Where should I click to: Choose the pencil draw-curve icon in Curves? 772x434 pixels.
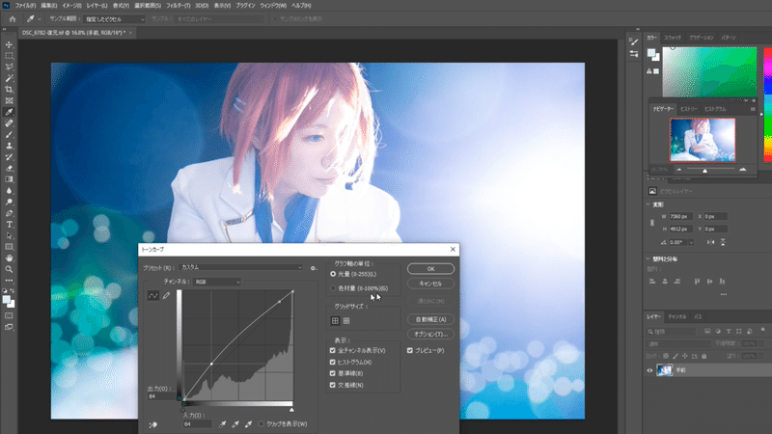[x=166, y=296]
